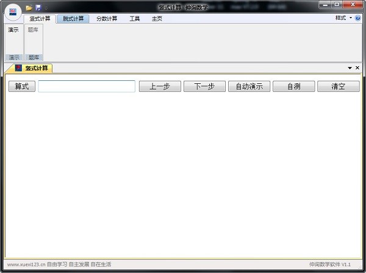Open the 分数计算 ribbon tab
The image size is (366, 273).
(107, 19)
